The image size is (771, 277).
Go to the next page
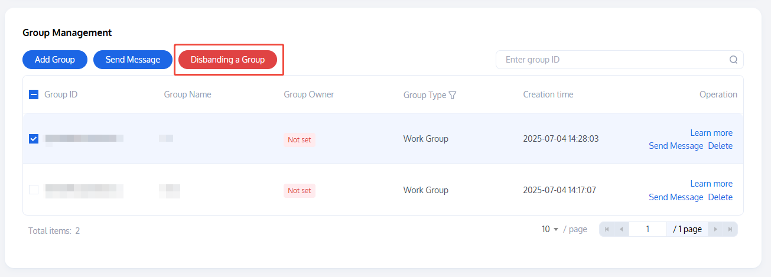[715, 229]
